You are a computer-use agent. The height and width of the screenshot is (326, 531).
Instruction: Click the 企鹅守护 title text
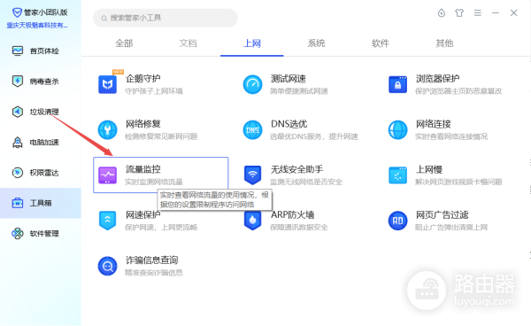point(143,79)
